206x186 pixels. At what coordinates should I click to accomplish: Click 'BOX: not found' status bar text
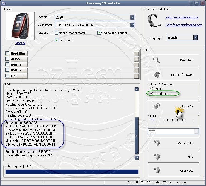177,182
